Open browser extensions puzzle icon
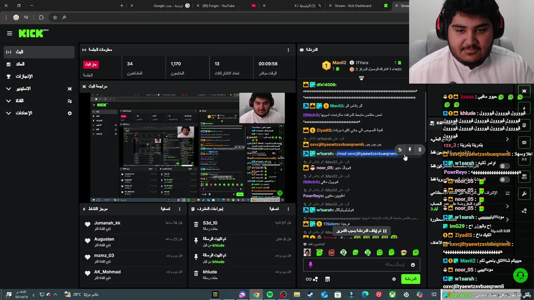This screenshot has width=534, height=300. [x=41, y=17]
